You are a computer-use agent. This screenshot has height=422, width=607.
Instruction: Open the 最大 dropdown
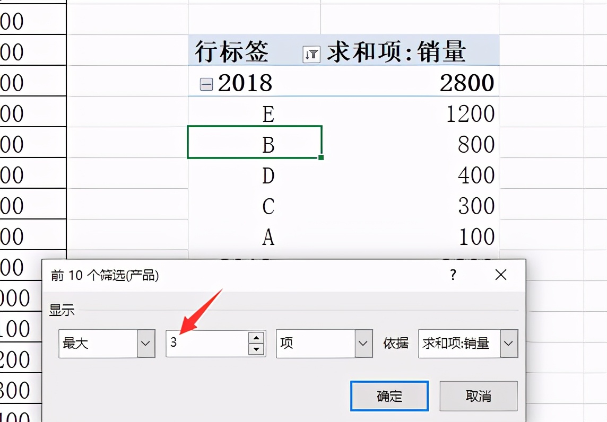coord(146,343)
